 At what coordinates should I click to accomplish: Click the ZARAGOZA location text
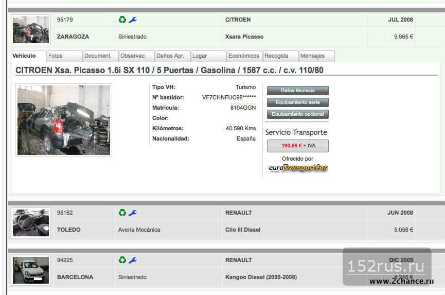73,37
